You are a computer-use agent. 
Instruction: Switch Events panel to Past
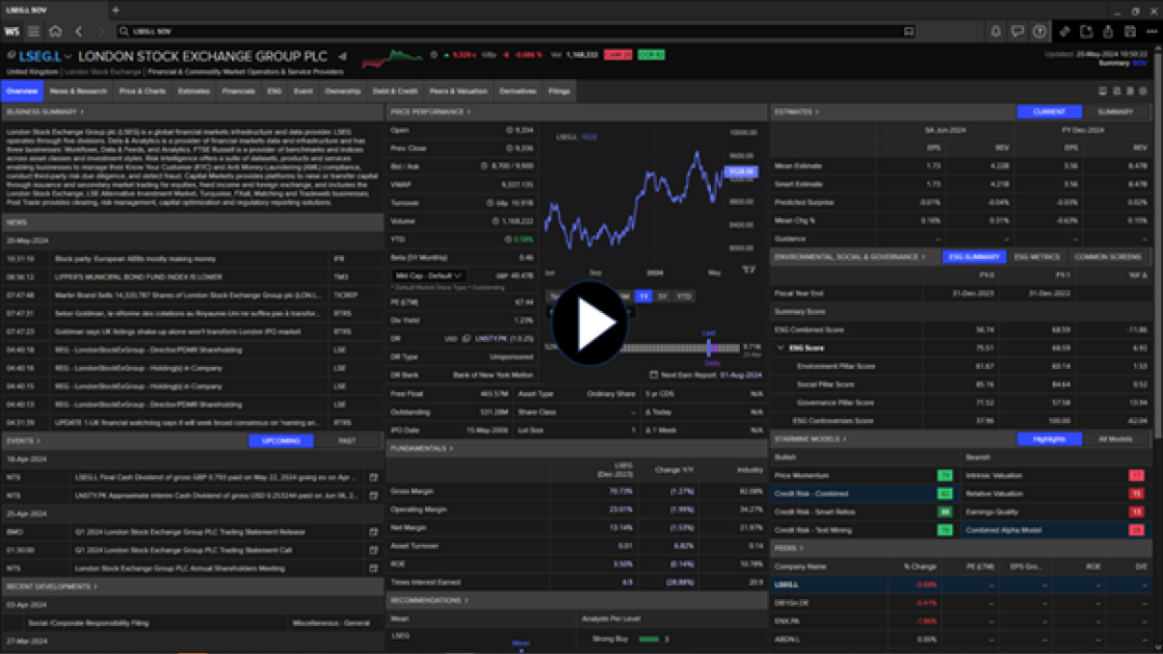(x=347, y=441)
